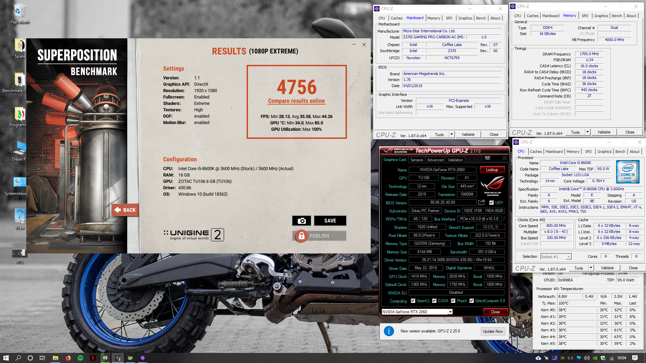The width and height of the screenshot is (646, 363).
Task: Open the Bench tab in CPU-Z CPU window
Action: (620, 152)
